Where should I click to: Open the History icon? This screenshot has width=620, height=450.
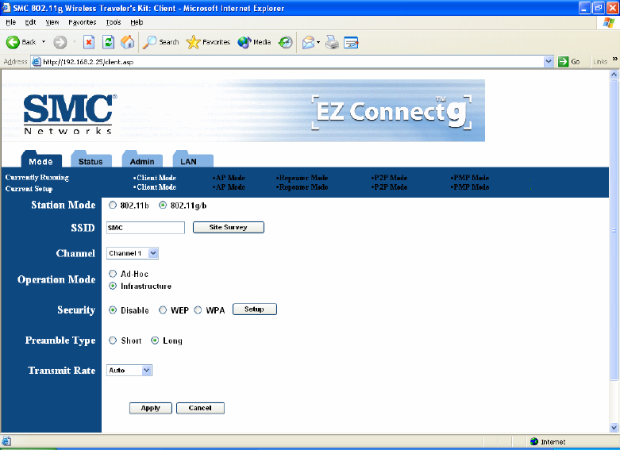285,42
